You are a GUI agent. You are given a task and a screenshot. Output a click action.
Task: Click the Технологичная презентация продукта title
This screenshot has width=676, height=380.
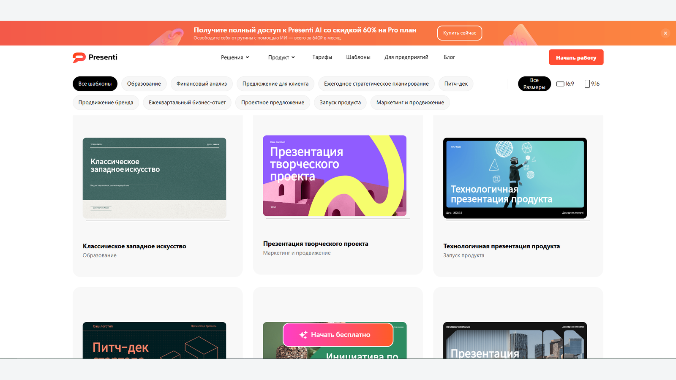pos(502,246)
